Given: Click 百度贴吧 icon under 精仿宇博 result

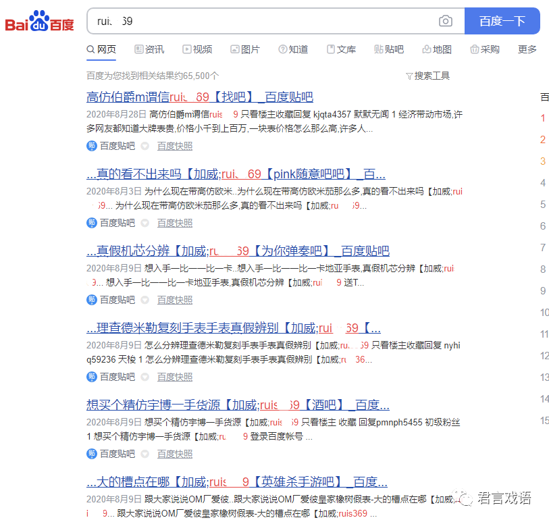Looking at the screenshot, I should 92,454.
